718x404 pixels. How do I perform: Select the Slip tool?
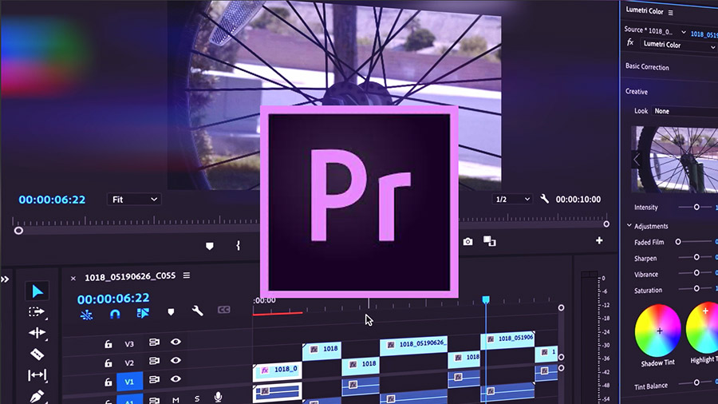(37, 375)
